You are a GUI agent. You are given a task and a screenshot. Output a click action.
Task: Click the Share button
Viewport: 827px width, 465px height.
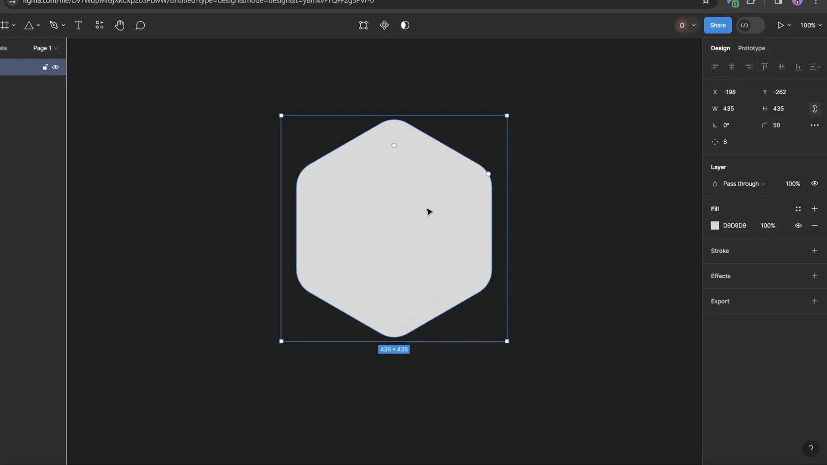click(718, 25)
